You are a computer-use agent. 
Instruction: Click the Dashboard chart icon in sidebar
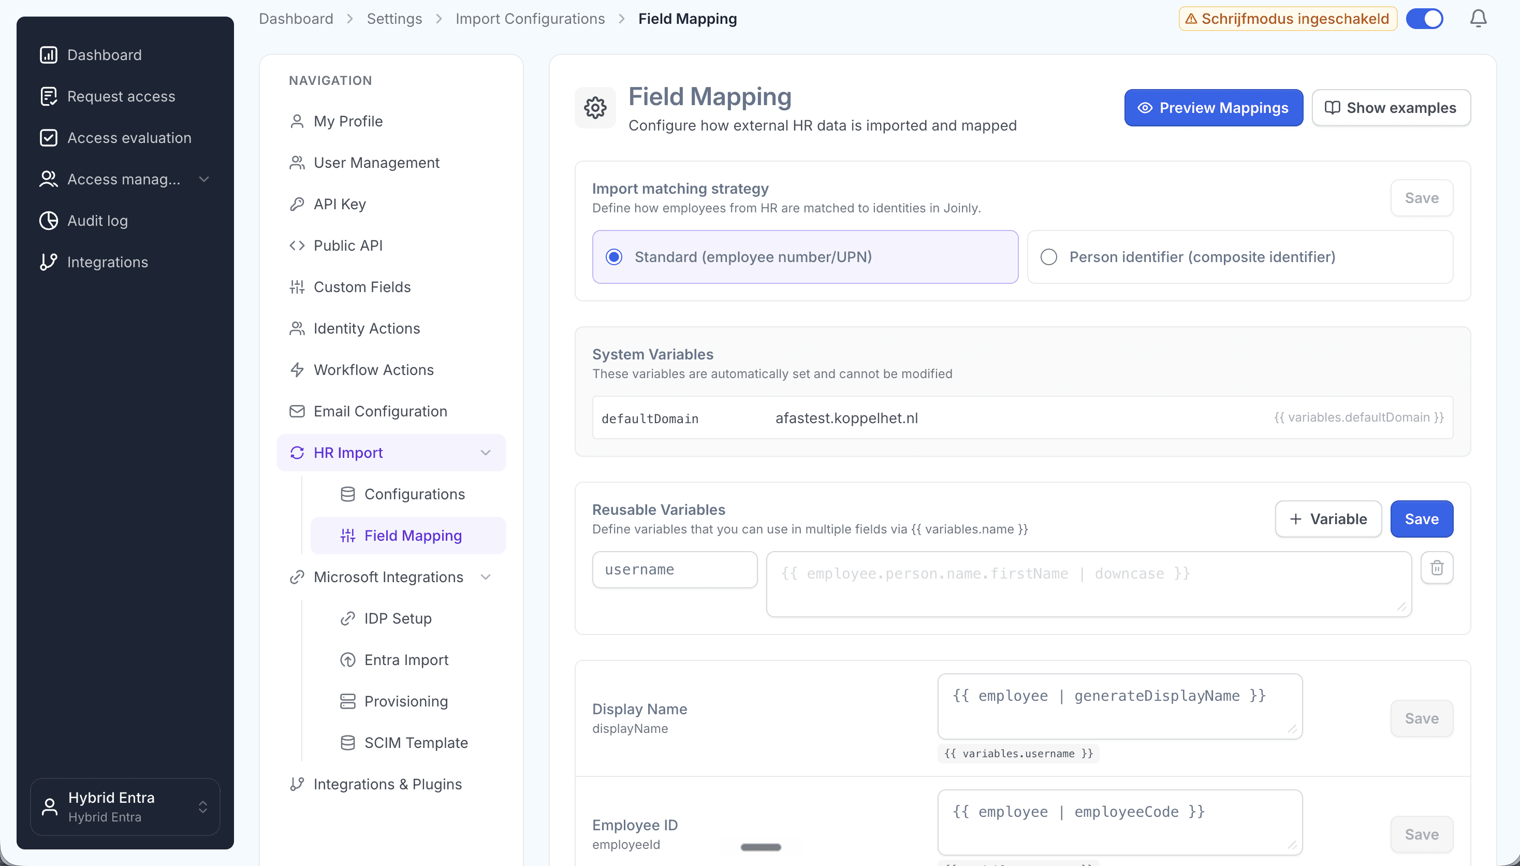pyautogui.click(x=48, y=55)
